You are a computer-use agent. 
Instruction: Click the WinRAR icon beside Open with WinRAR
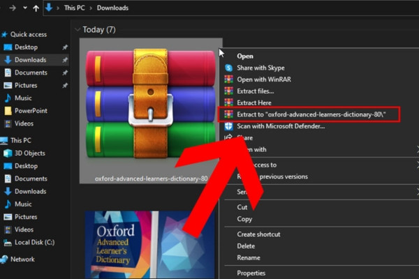coord(229,80)
